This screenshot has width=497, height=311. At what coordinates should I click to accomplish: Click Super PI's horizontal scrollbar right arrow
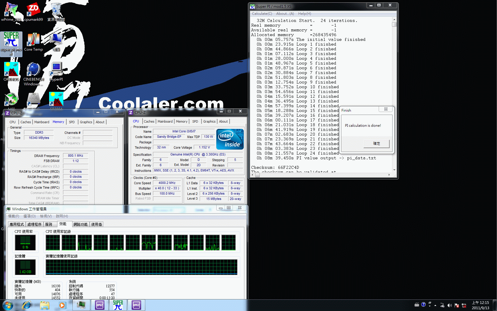pyautogui.click(x=389, y=175)
